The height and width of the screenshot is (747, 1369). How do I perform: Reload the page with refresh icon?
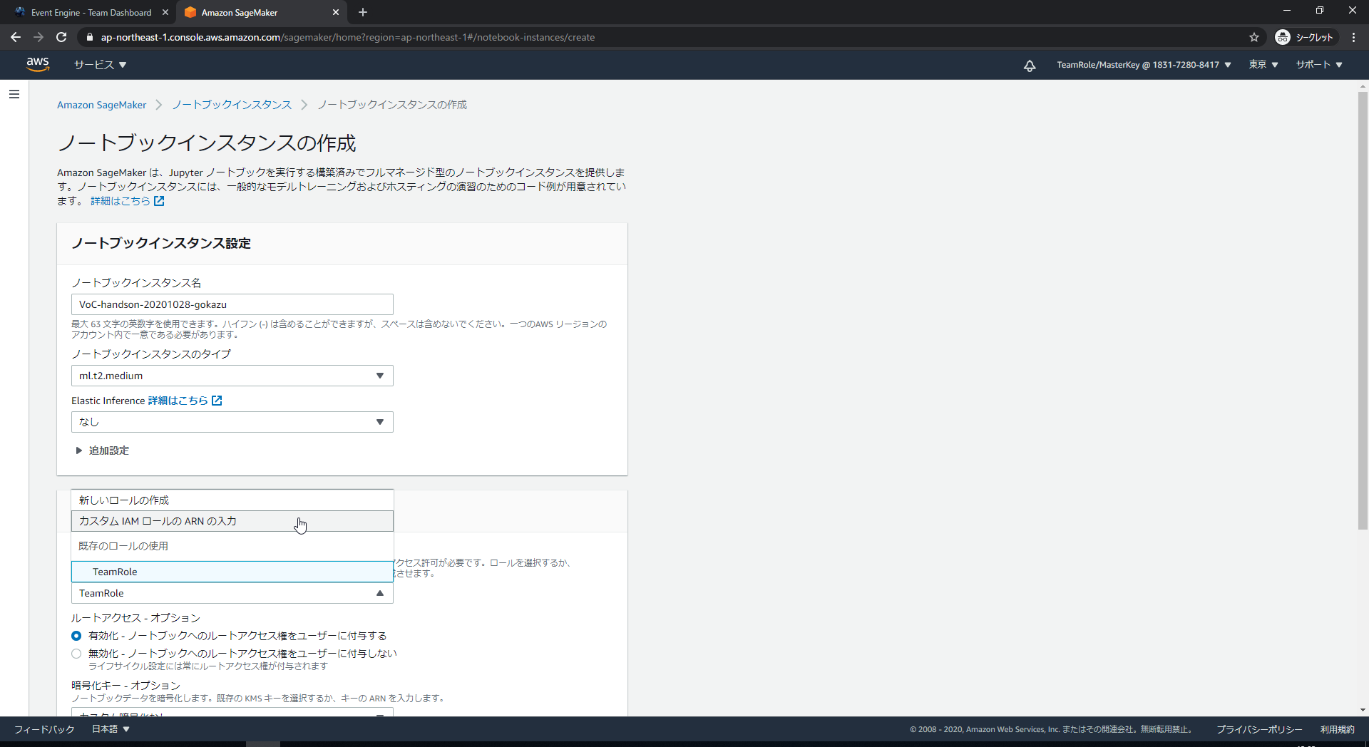coord(61,37)
